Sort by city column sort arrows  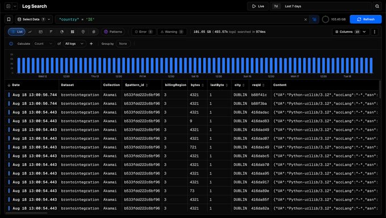tap(244, 85)
